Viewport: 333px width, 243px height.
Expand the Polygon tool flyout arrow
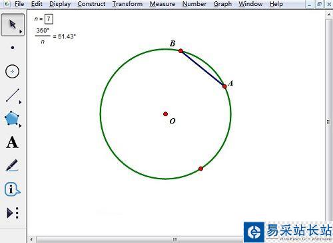click(x=20, y=125)
